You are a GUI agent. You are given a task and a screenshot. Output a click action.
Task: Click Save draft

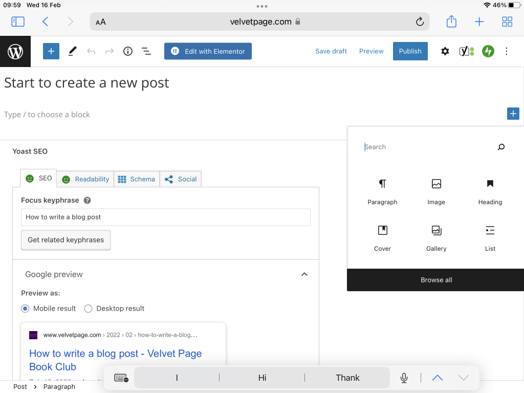[331, 51]
